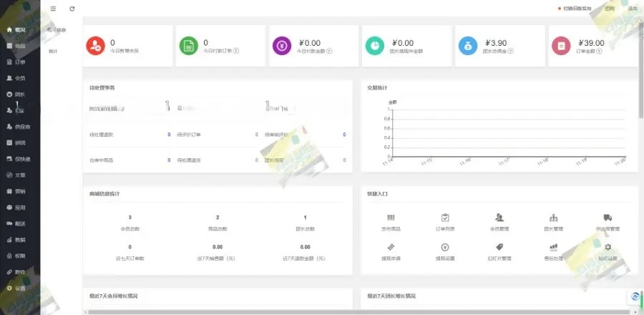Open 商品 in the left sidebar
The image size is (644, 315).
(x=19, y=46)
